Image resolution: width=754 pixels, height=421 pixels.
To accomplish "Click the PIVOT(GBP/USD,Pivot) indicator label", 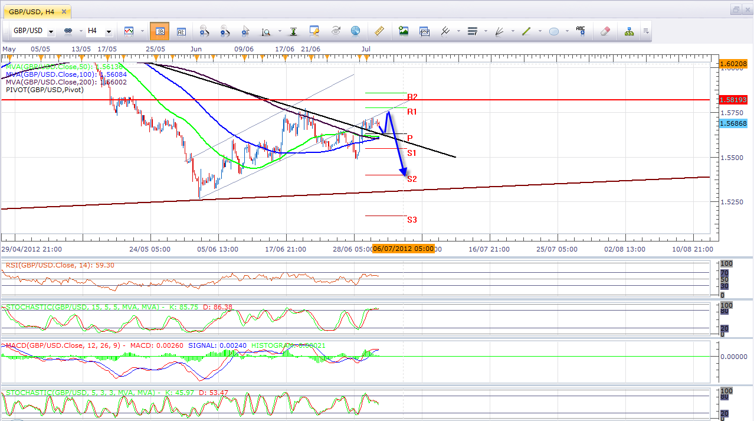I will click(x=45, y=90).
